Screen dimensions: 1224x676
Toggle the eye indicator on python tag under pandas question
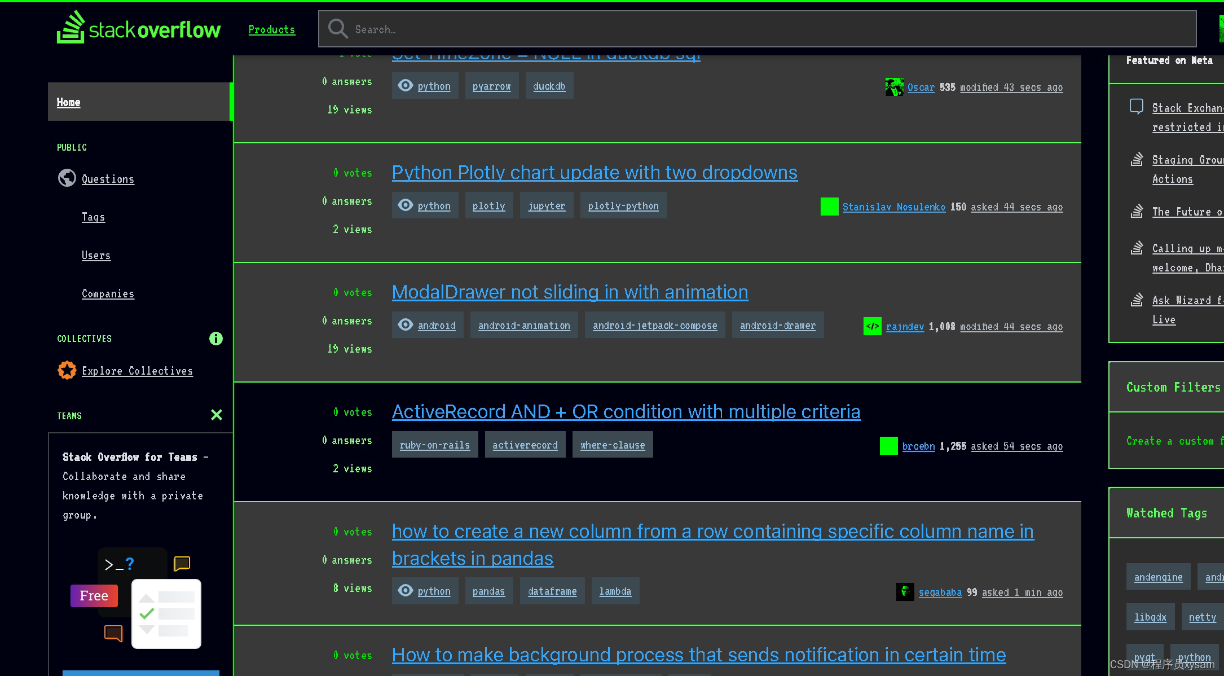[405, 590]
